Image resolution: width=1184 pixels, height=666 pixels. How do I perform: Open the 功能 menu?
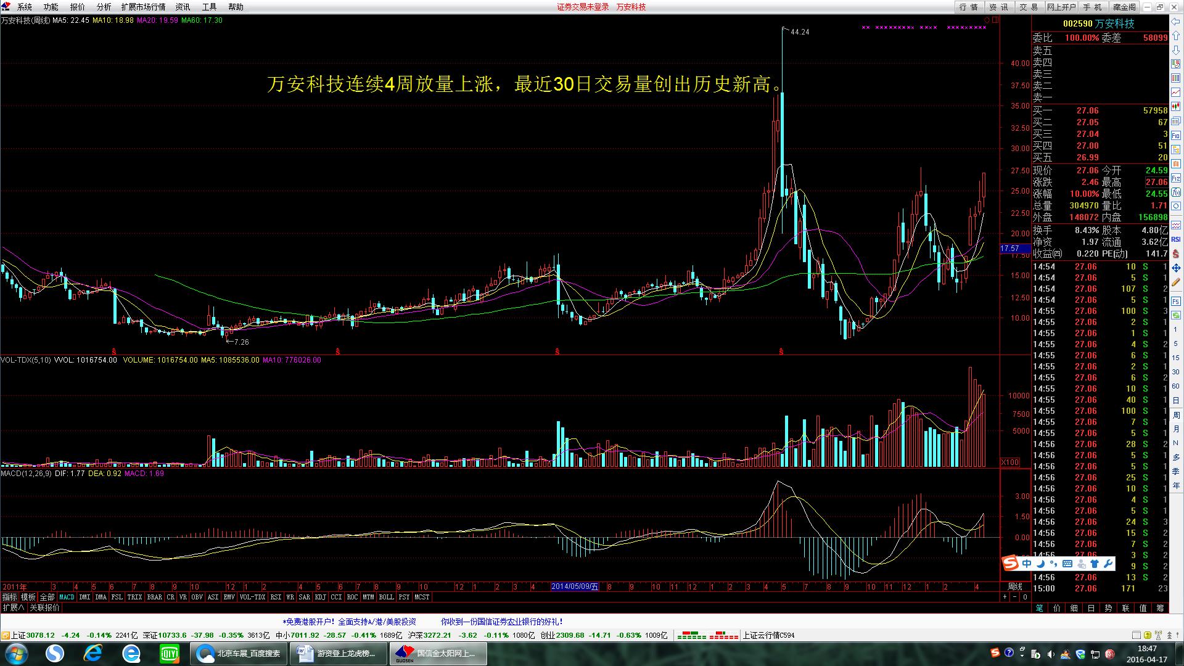coord(51,7)
